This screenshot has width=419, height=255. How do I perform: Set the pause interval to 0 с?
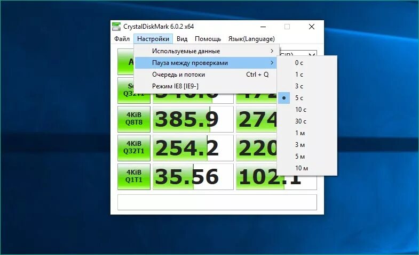tap(307, 63)
